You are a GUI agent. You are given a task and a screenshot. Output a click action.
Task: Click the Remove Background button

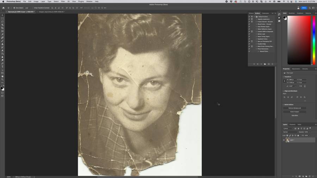pos(294,108)
